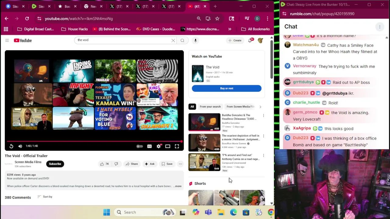The image size is (390, 219).
Task: Open options for Anthony Cumia video
Action: click(x=264, y=155)
